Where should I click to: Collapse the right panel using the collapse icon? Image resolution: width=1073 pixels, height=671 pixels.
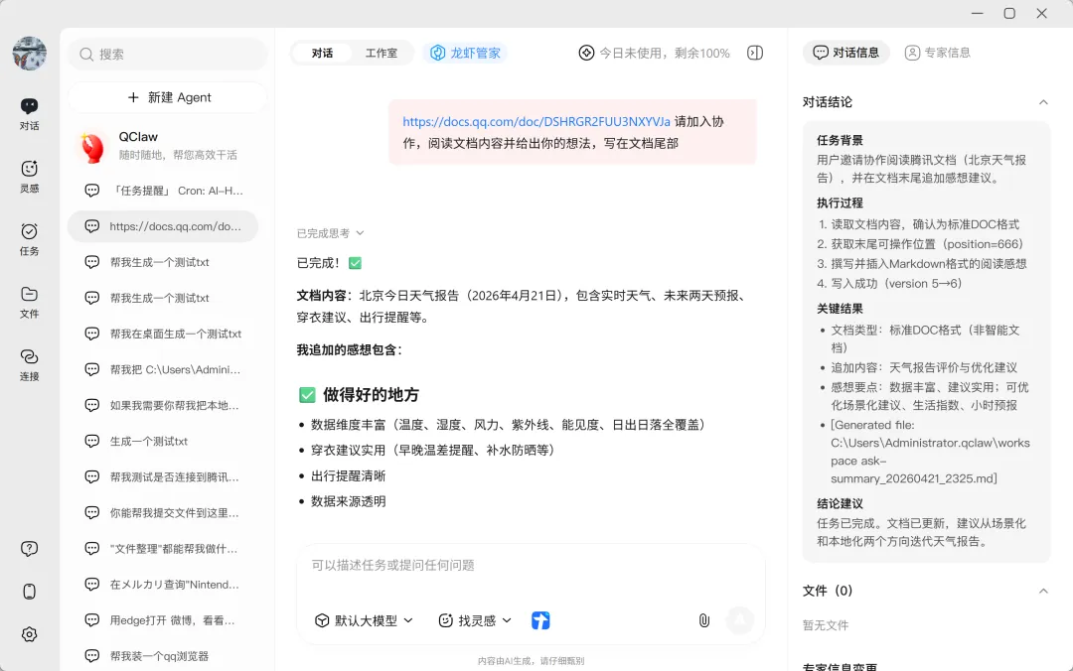pyautogui.click(x=754, y=53)
